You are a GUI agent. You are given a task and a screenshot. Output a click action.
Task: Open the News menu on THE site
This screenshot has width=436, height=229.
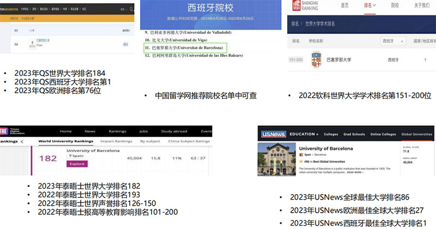pos(90,131)
